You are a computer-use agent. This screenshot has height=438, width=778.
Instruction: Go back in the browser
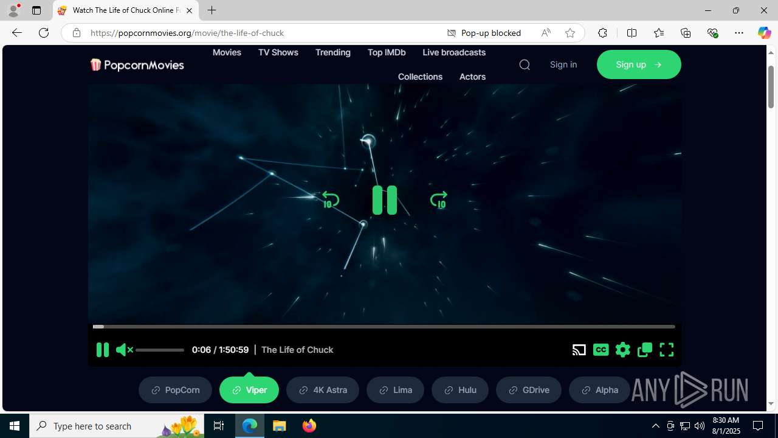(x=17, y=33)
